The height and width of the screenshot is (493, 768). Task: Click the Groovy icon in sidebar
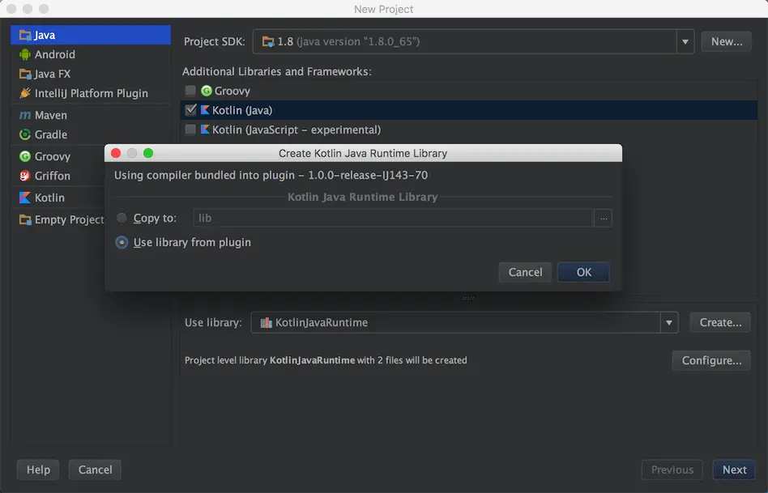(x=25, y=156)
